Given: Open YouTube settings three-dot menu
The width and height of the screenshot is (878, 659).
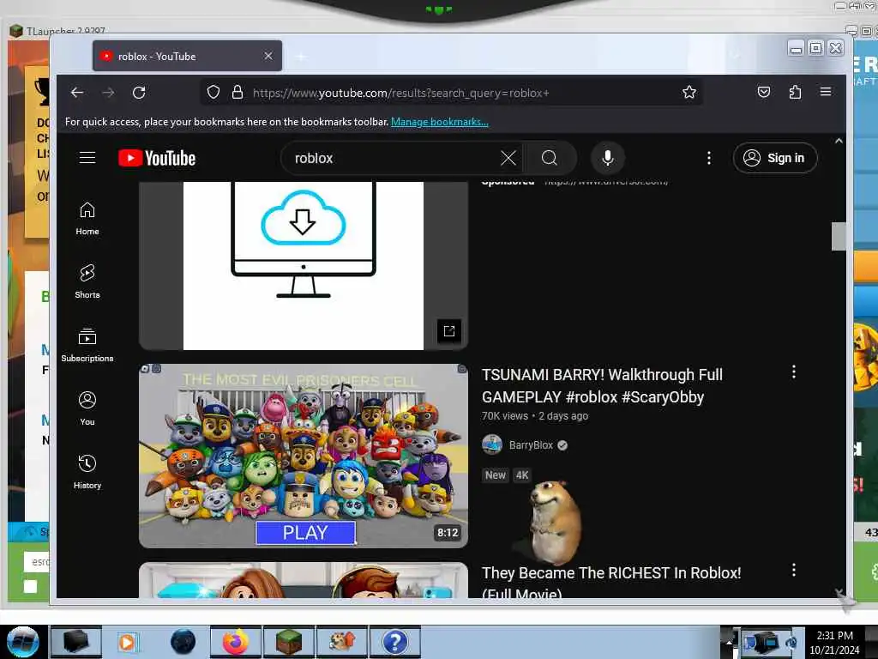Looking at the screenshot, I should tap(709, 158).
